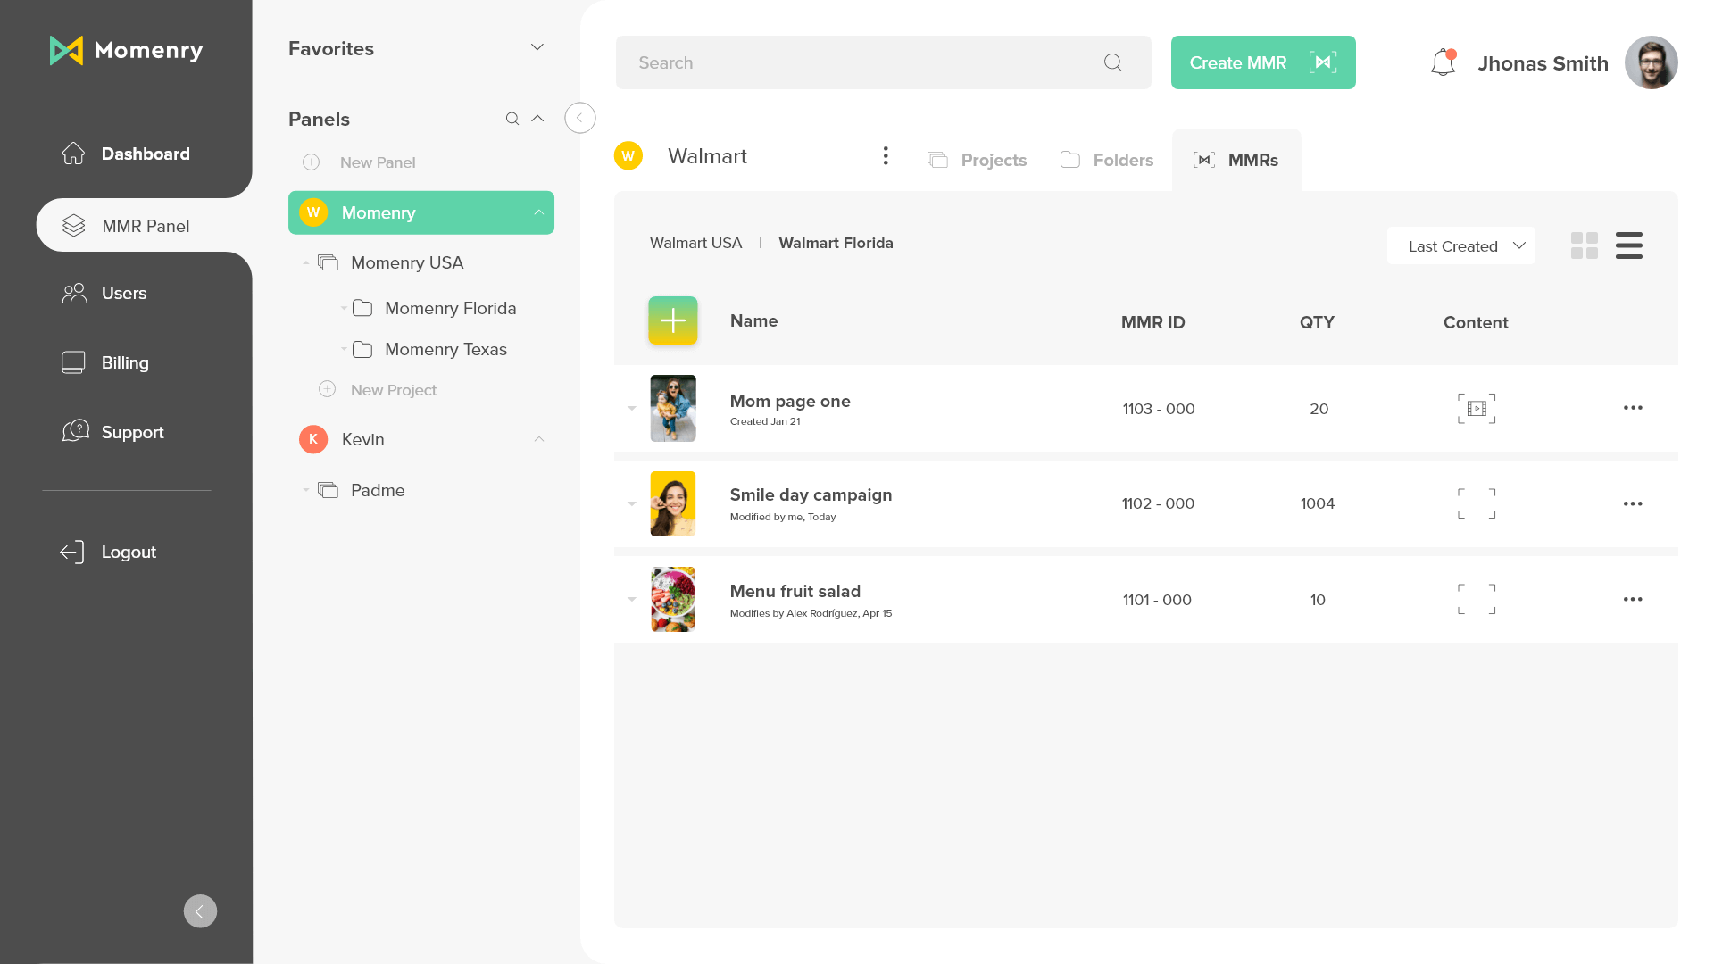Click the Momenry logo icon
1714x964 pixels.
(x=66, y=51)
